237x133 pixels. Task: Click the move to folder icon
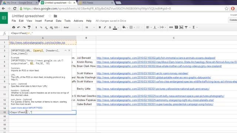(x=55, y=16)
